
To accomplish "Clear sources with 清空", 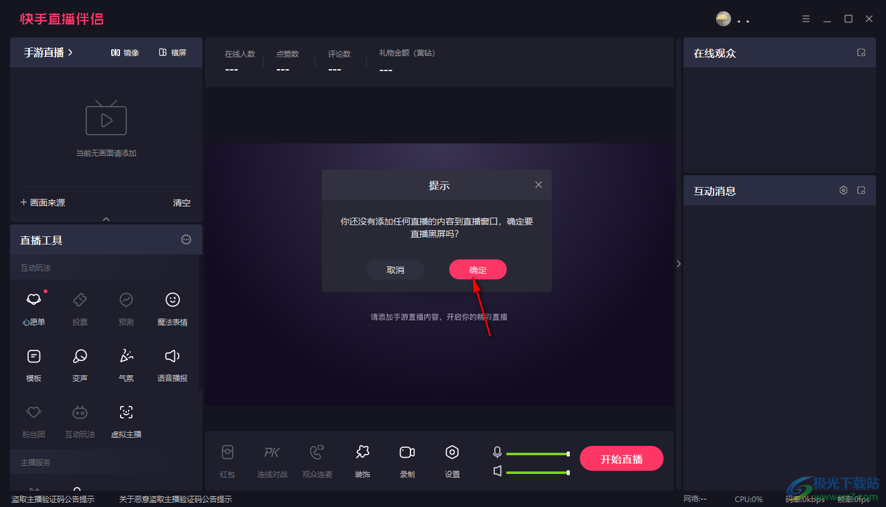I will pyautogui.click(x=182, y=203).
